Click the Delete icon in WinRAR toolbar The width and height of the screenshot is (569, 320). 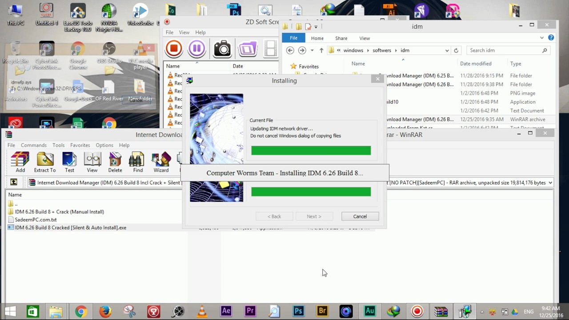point(115,162)
